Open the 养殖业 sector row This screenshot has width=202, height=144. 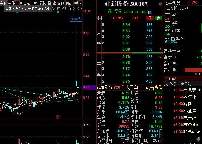(x=185, y=97)
